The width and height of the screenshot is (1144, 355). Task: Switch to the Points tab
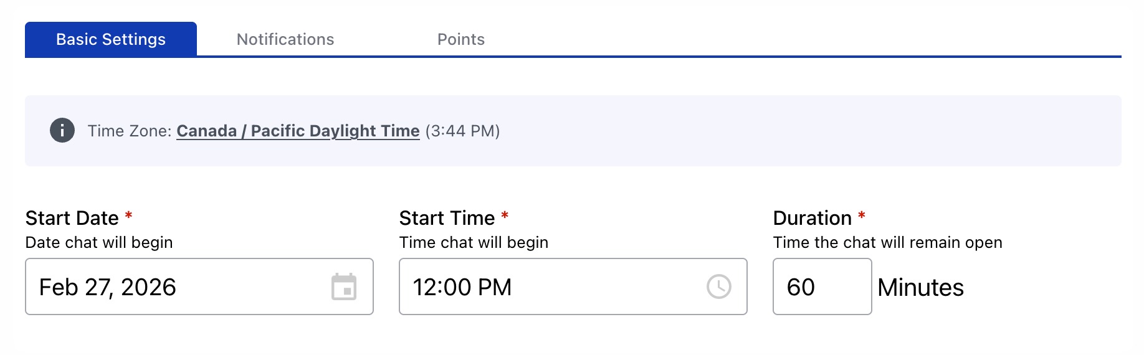tap(460, 39)
